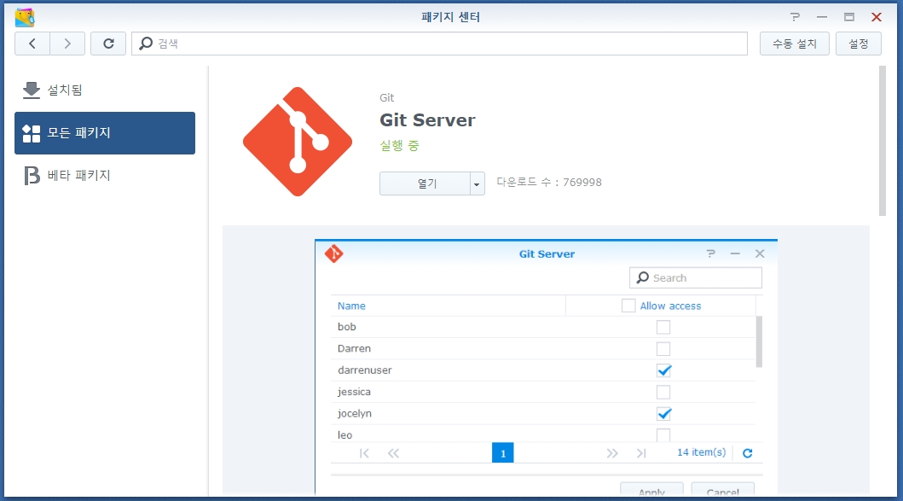This screenshot has height=501, width=903.
Task: Refresh the Package Center page
Action: coord(108,44)
